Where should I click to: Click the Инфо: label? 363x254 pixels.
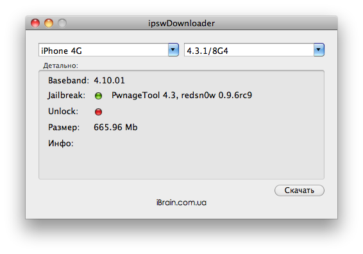(61, 143)
